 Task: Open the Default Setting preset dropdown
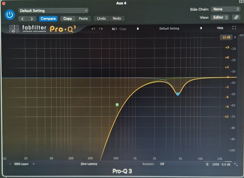coord(53,11)
